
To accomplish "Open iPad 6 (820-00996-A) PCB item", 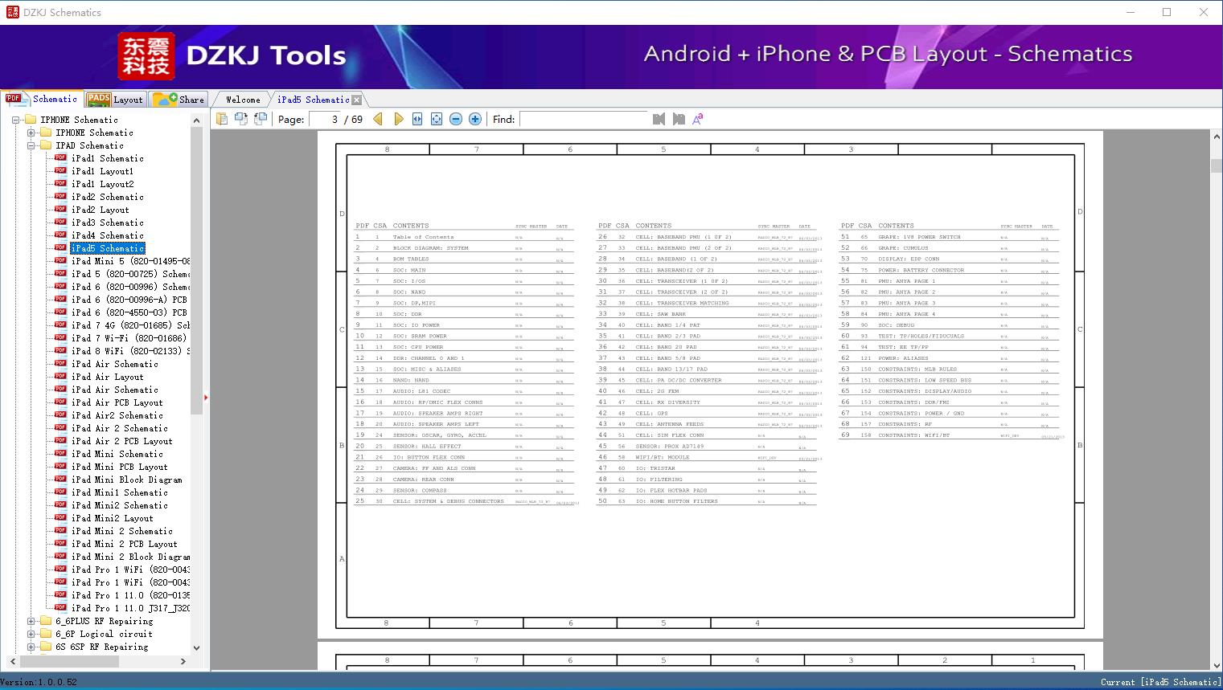I will coord(129,300).
